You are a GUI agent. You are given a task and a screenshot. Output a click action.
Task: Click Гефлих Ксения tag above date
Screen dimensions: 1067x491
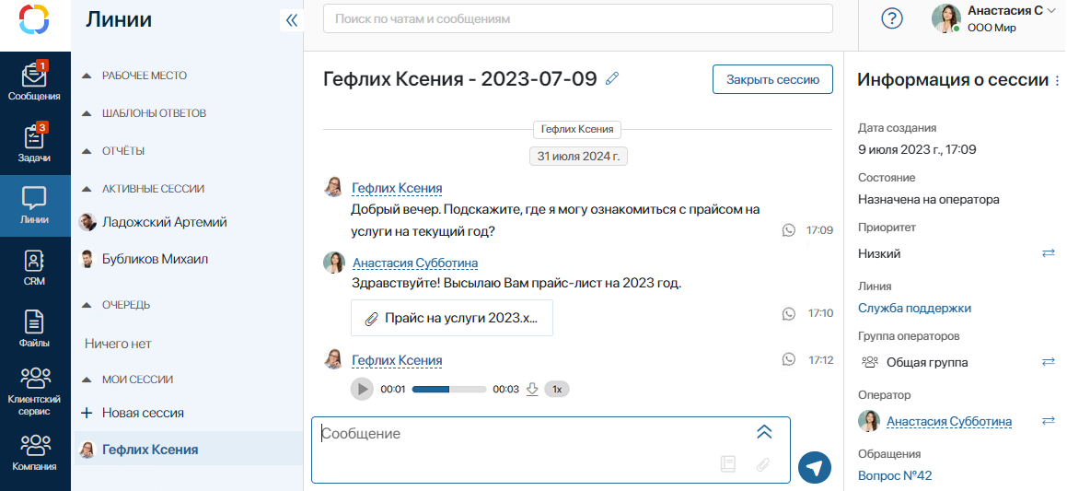tap(577, 129)
